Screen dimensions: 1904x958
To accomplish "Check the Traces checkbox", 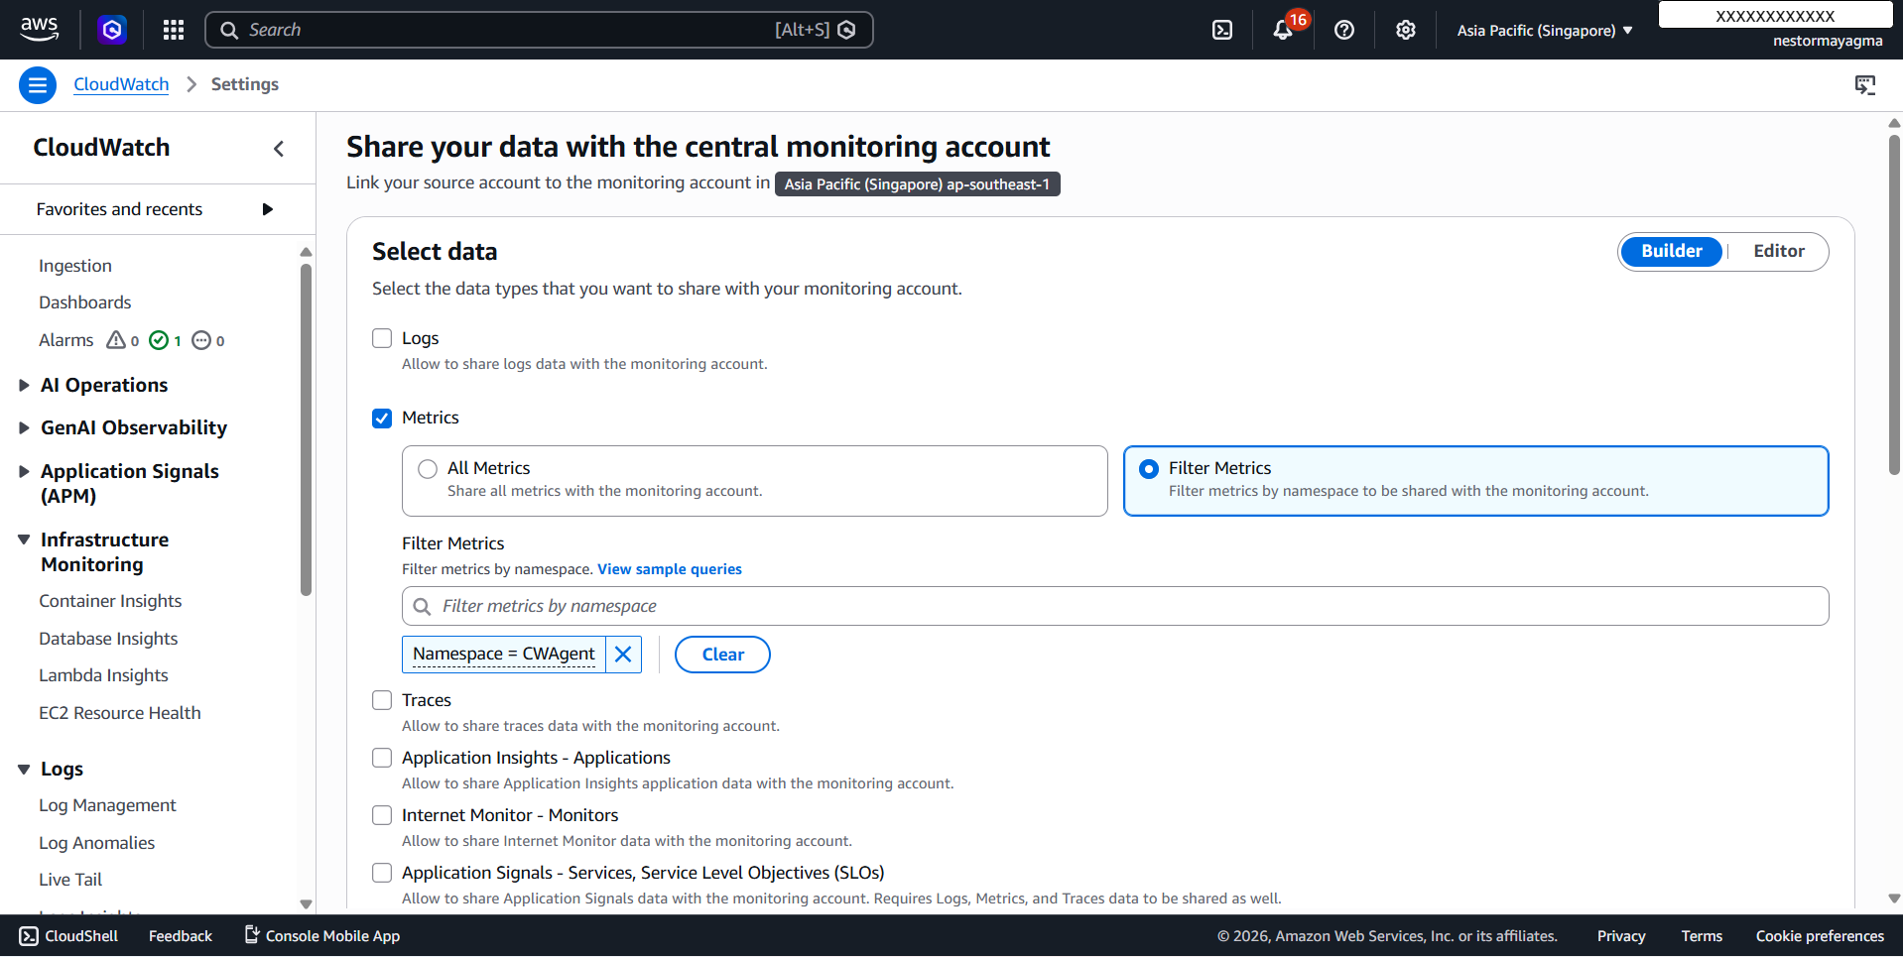I will 382,700.
